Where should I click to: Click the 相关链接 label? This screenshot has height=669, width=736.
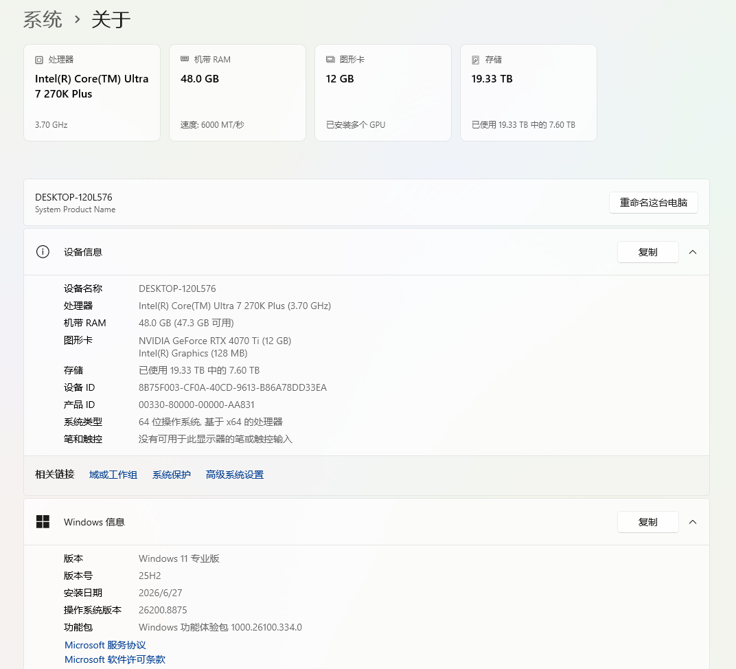tap(55, 474)
